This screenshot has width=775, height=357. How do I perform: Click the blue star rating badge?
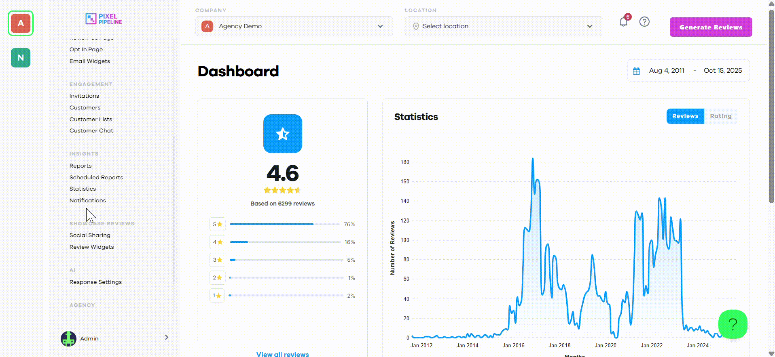(283, 134)
